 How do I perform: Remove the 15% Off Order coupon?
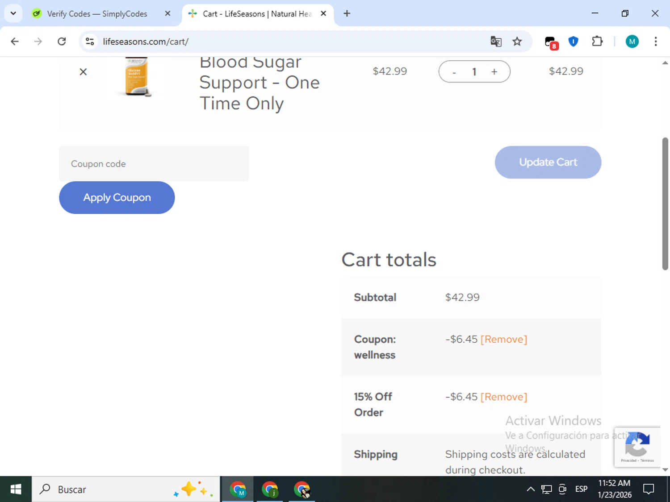(x=504, y=397)
